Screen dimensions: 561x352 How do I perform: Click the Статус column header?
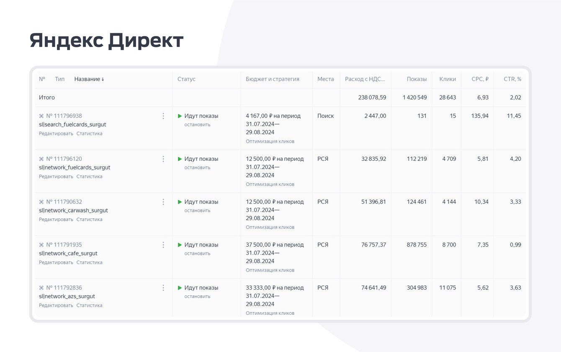click(186, 79)
